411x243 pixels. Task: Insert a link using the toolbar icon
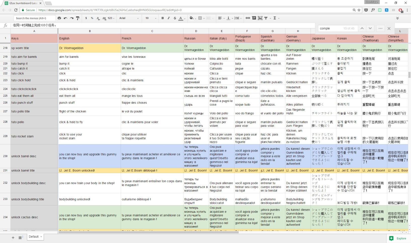(247, 18)
